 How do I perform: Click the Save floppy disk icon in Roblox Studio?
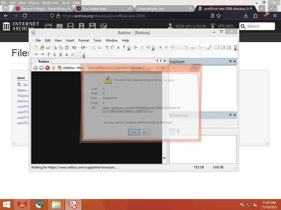point(48,47)
